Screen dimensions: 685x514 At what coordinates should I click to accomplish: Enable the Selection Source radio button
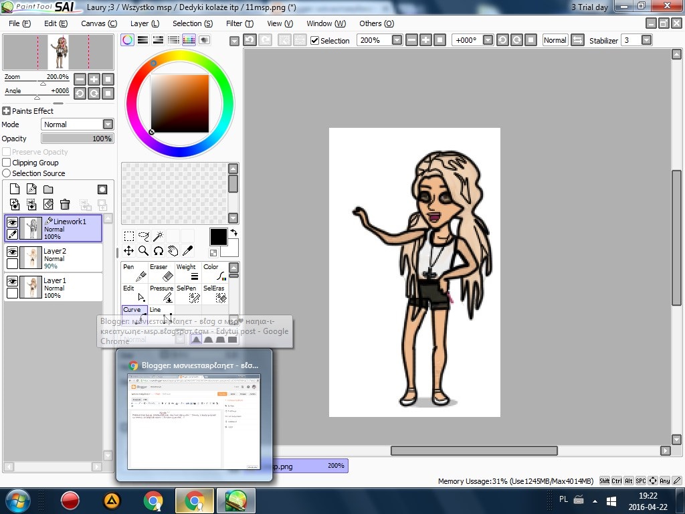7,173
